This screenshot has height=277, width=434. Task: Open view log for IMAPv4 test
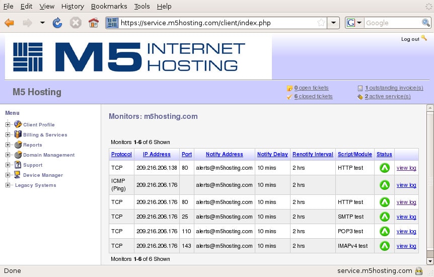click(x=406, y=246)
